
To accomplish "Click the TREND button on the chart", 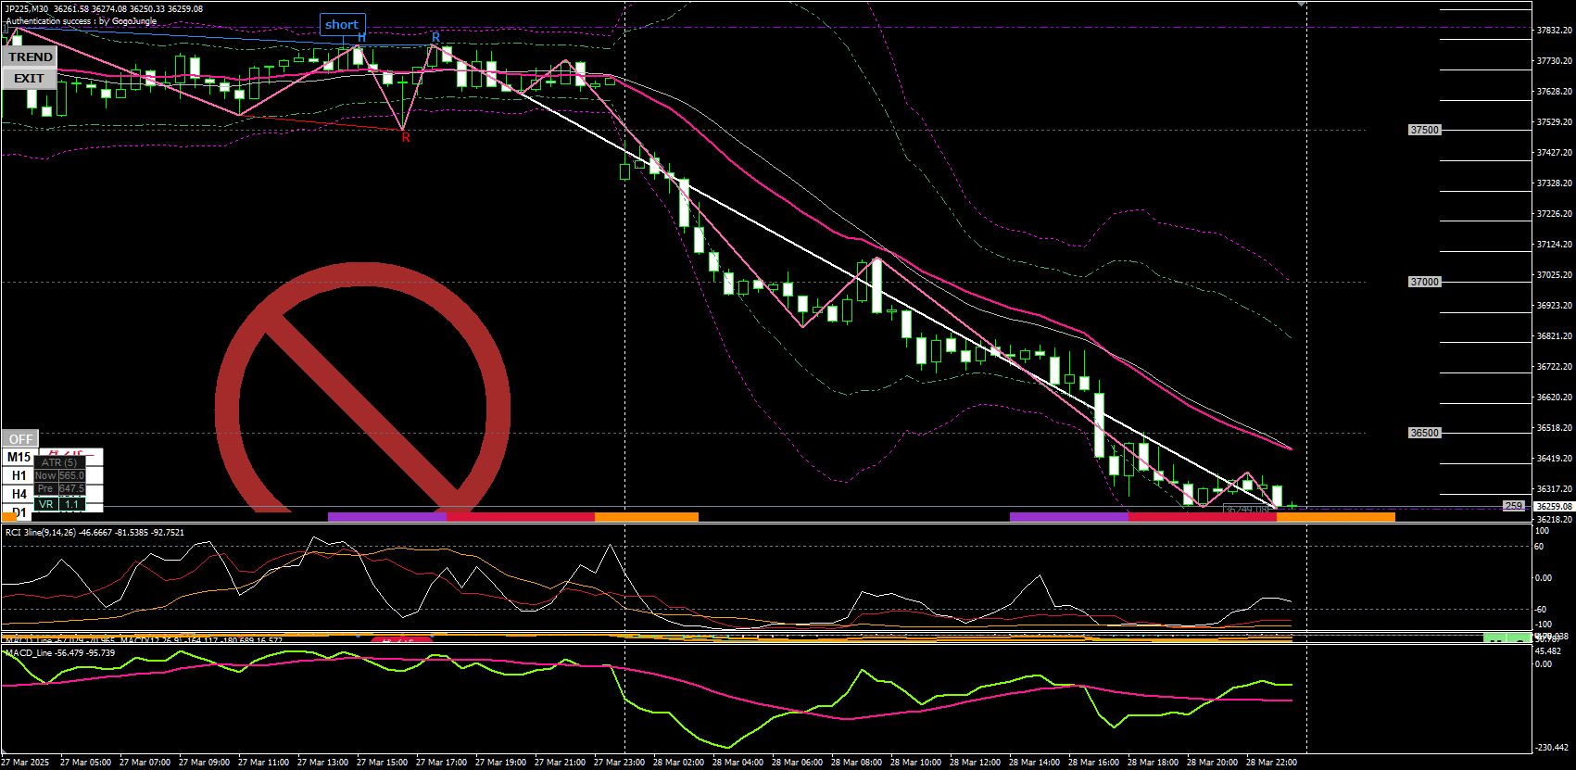I will click(x=30, y=57).
